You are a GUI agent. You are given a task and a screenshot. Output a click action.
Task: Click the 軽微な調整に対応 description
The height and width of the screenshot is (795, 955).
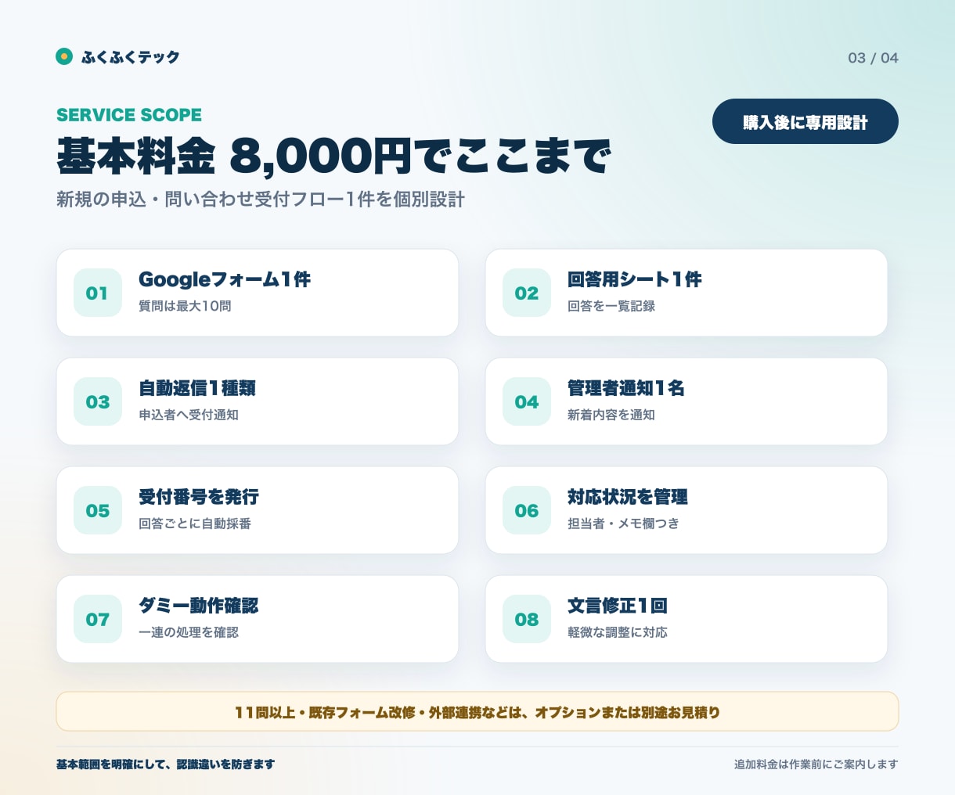(x=618, y=632)
